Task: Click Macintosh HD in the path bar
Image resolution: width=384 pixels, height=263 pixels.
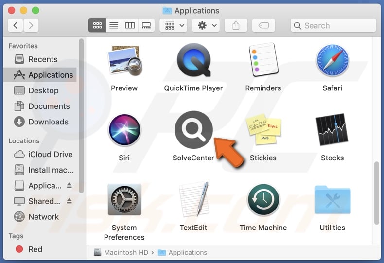Action: [121, 252]
